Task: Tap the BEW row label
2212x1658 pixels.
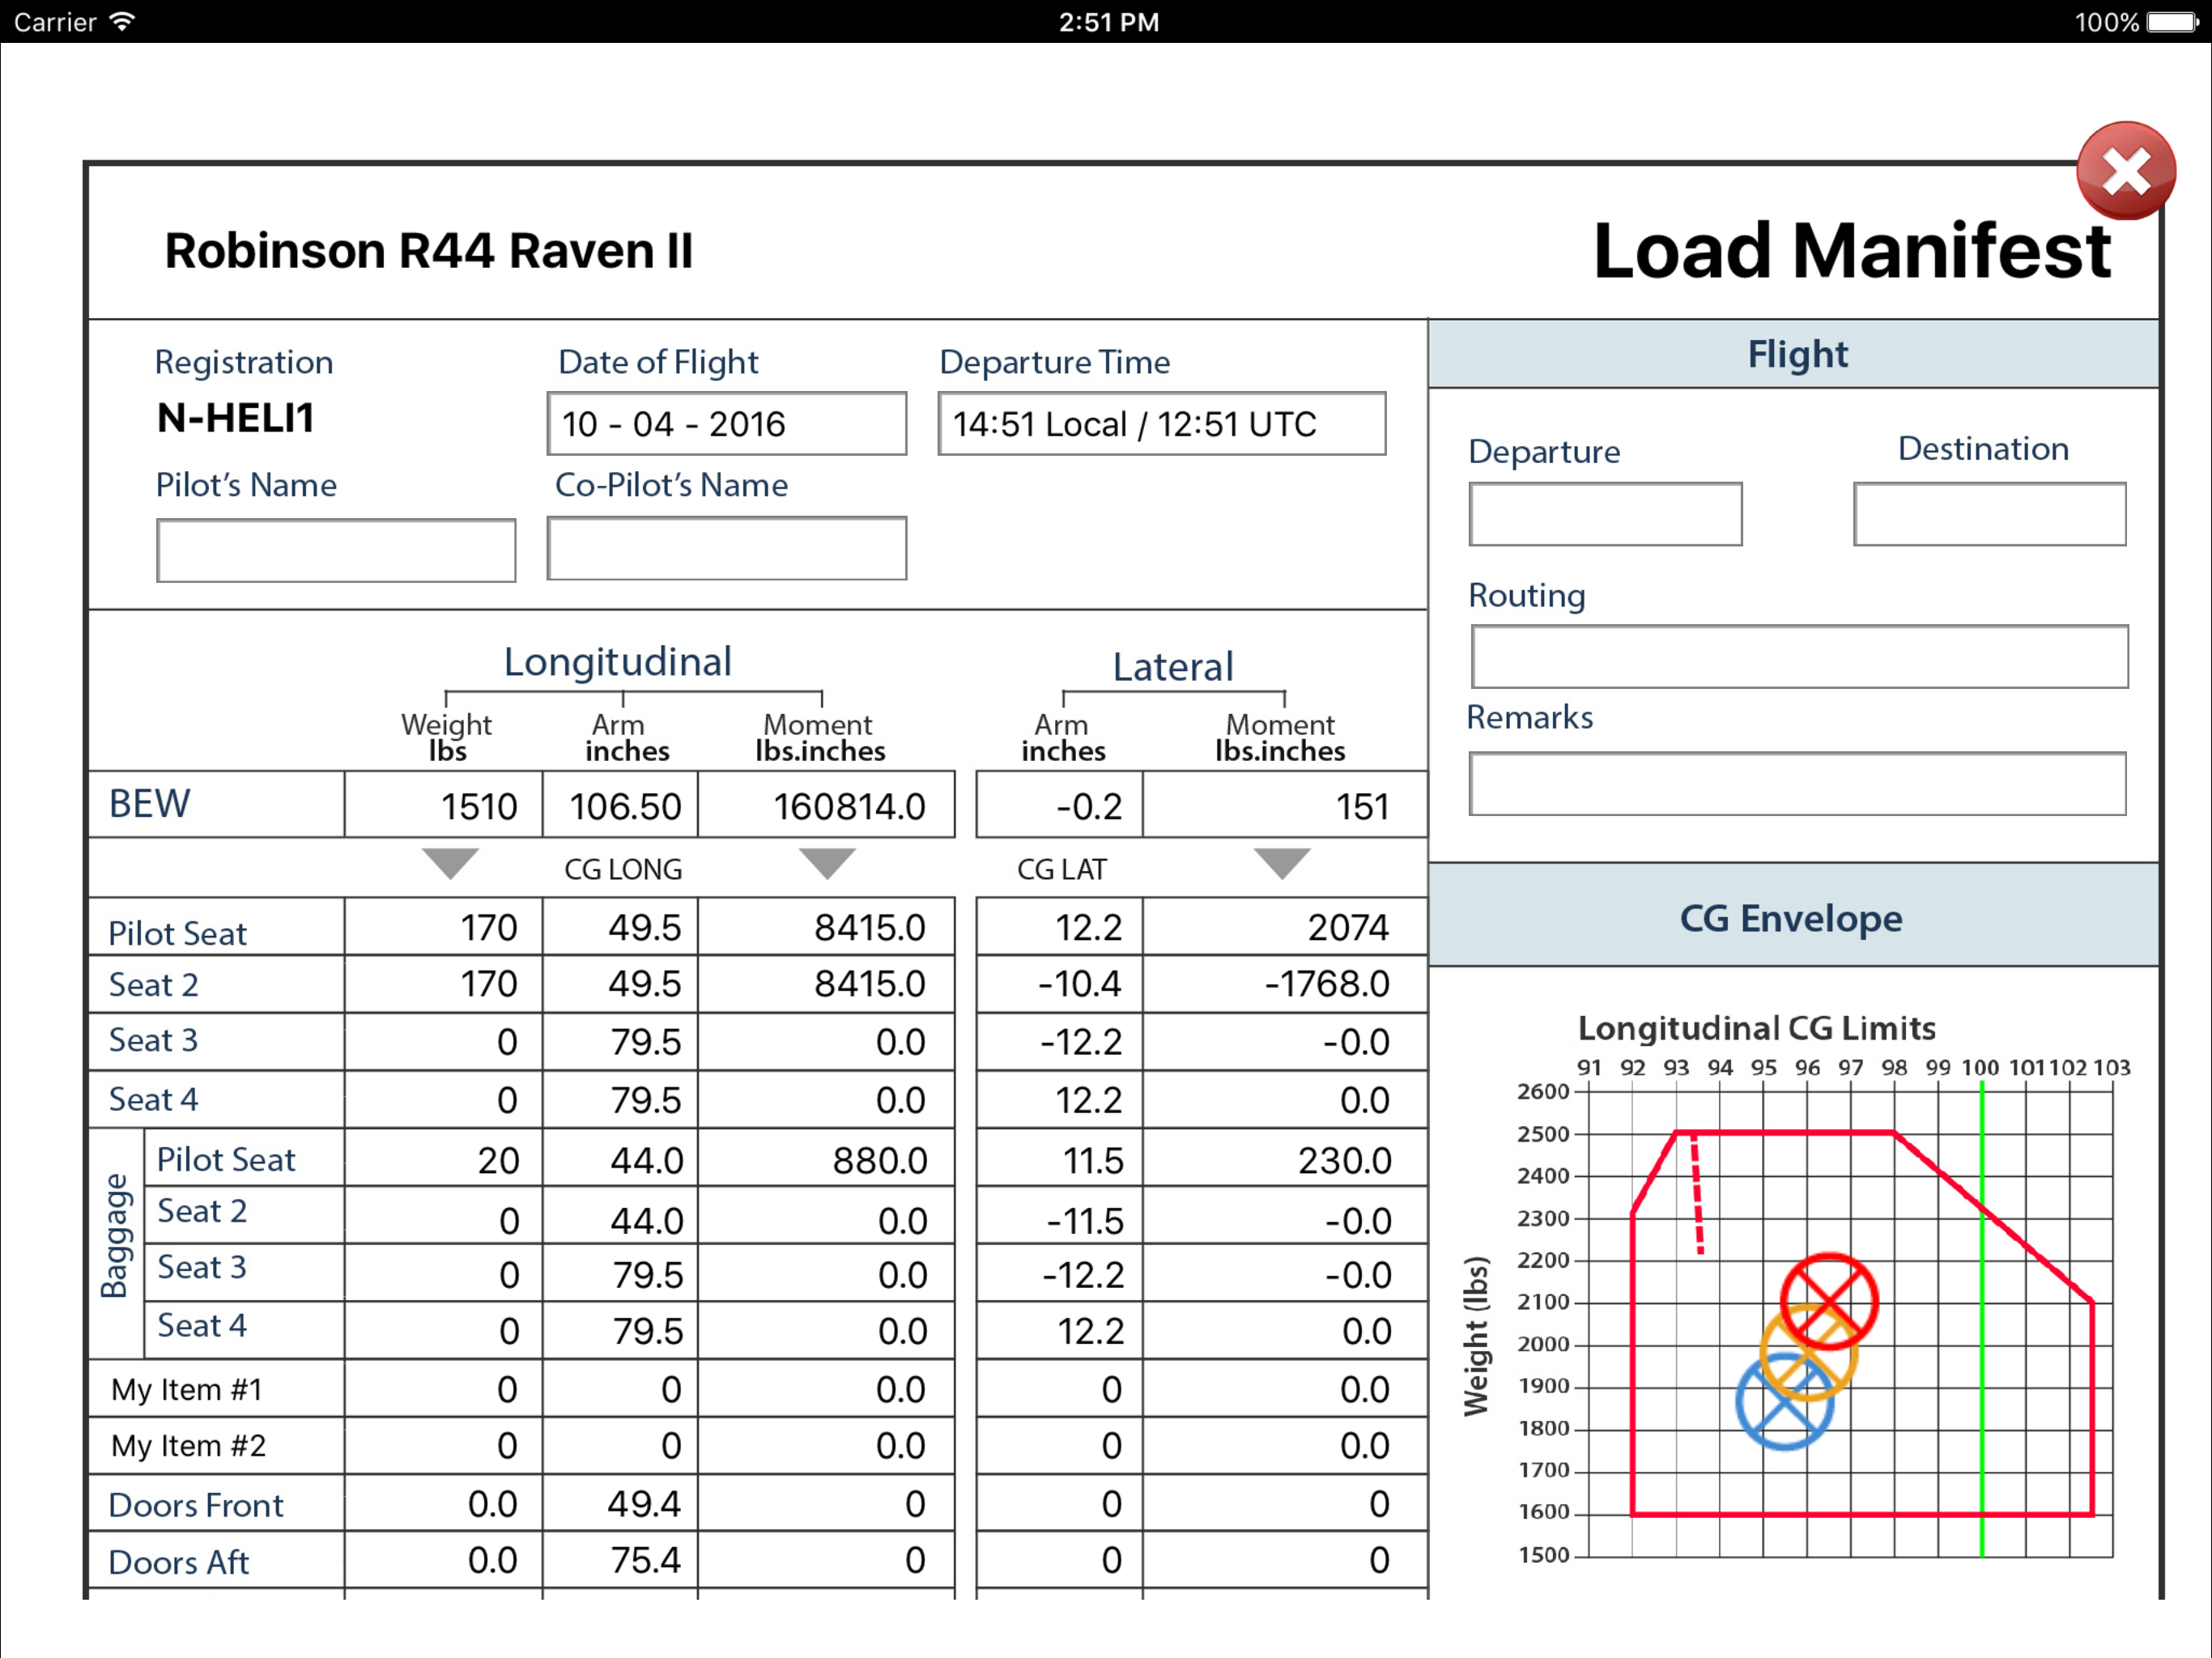Action: point(149,804)
